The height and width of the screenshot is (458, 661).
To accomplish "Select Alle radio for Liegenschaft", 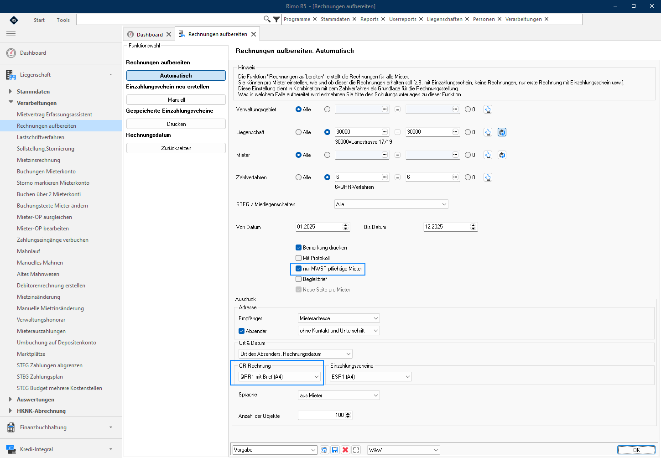I will pyautogui.click(x=298, y=132).
